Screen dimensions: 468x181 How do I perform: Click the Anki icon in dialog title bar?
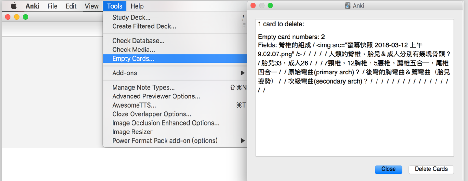click(348, 5)
